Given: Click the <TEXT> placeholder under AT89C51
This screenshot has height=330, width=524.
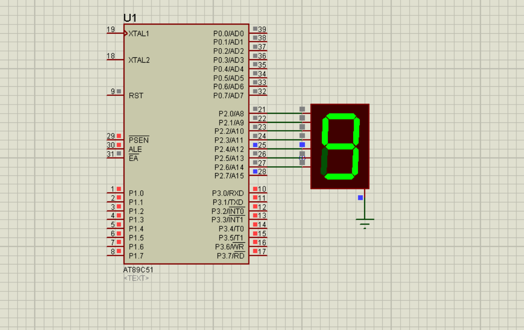Looking at the screenshot, I should (x=136, y=277).
